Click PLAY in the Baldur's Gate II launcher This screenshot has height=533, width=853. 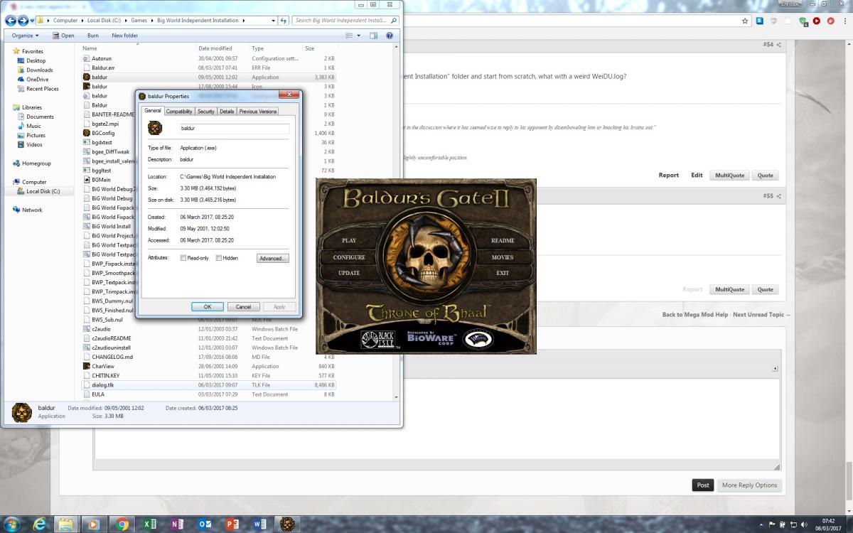pyautogui.click(x=349, y=241)
